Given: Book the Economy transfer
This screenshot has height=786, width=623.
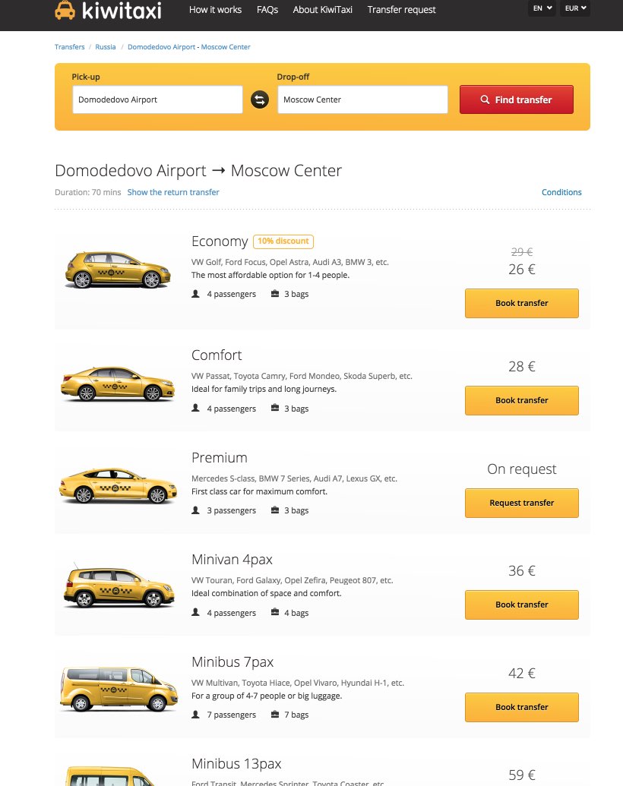Looking at the screenshot, I should (x=521, y=303).
